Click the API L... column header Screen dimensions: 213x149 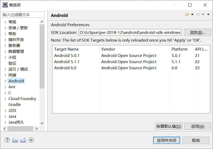[x=201, y=49]
